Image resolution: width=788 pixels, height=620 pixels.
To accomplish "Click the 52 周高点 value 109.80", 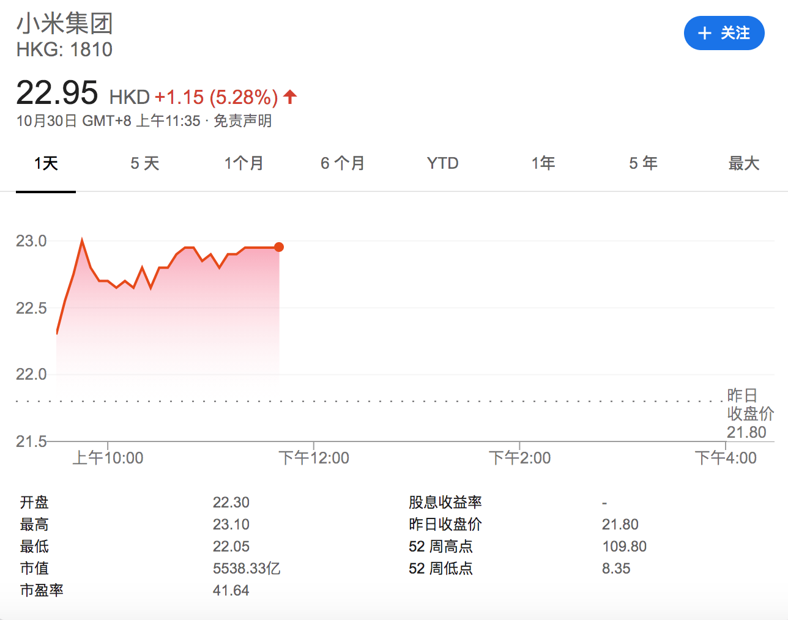I will click(624, 547).
